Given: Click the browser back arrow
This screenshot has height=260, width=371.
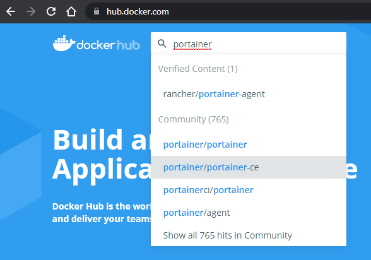Looking at the screenshot, I should 11,11.
